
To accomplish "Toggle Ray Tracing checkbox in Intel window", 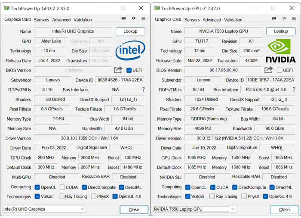I will [x=61, y=196].
